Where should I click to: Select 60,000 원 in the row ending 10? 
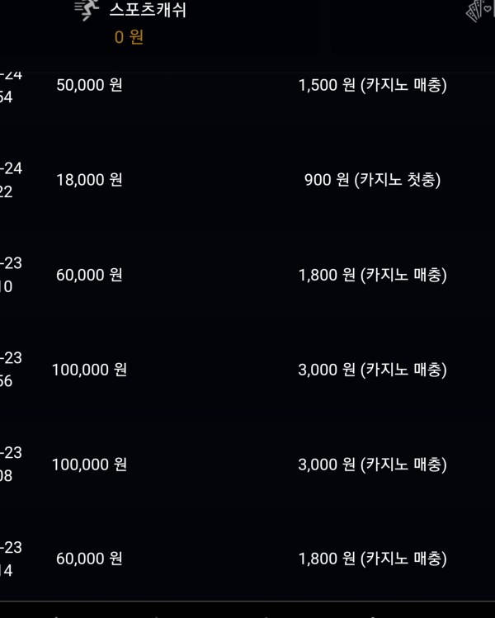89,275
